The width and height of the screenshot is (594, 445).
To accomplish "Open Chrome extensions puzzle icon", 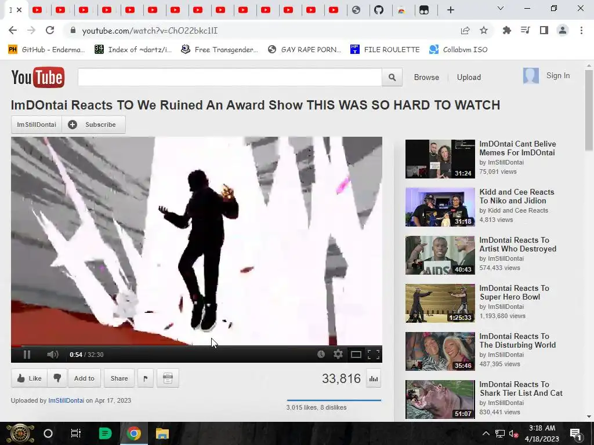I will click(506, 30).
